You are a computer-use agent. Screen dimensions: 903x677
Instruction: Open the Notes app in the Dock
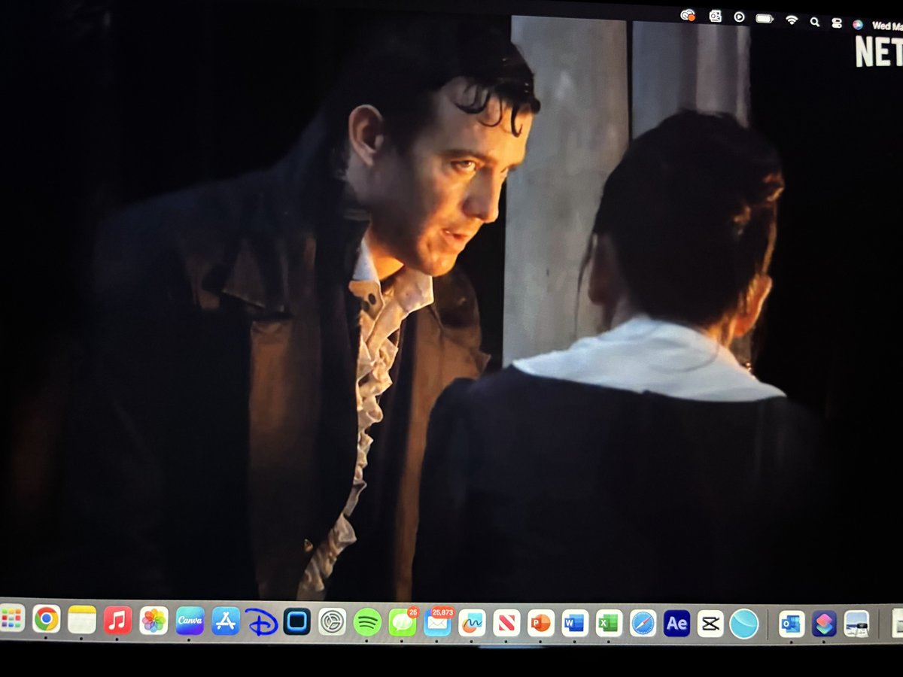(82, 620)
